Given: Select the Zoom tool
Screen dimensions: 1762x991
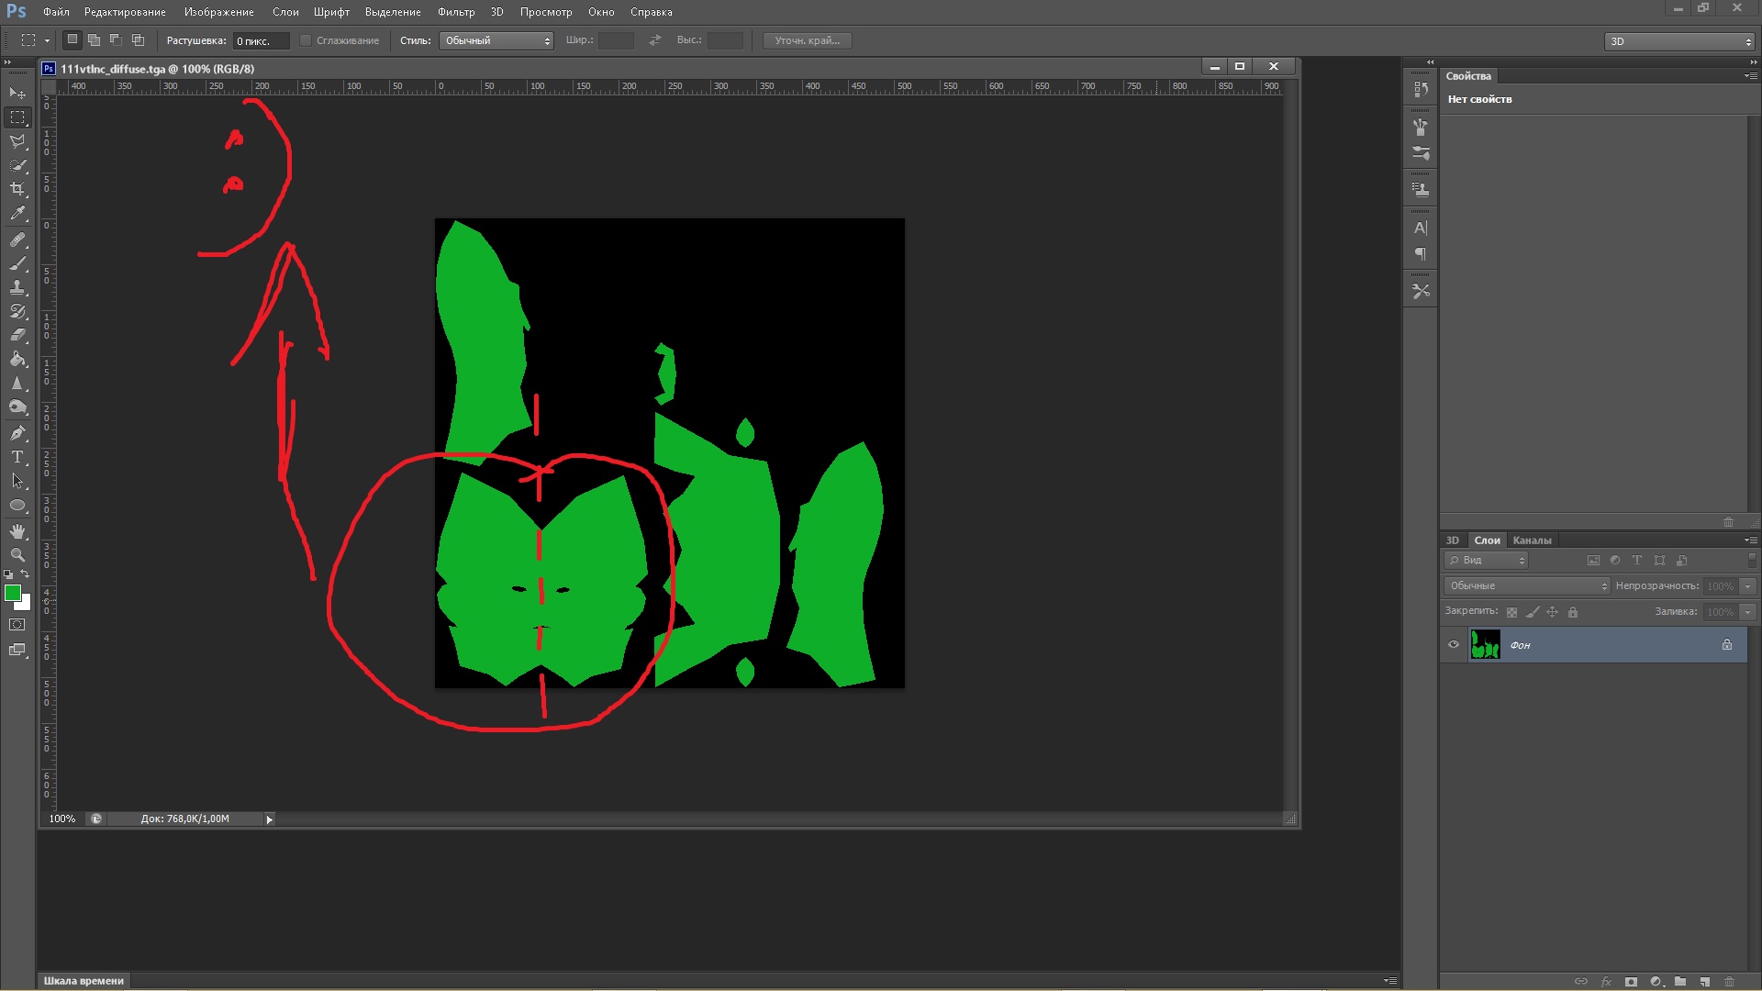Looking at the screenshot, I should [x=17, y=555].
